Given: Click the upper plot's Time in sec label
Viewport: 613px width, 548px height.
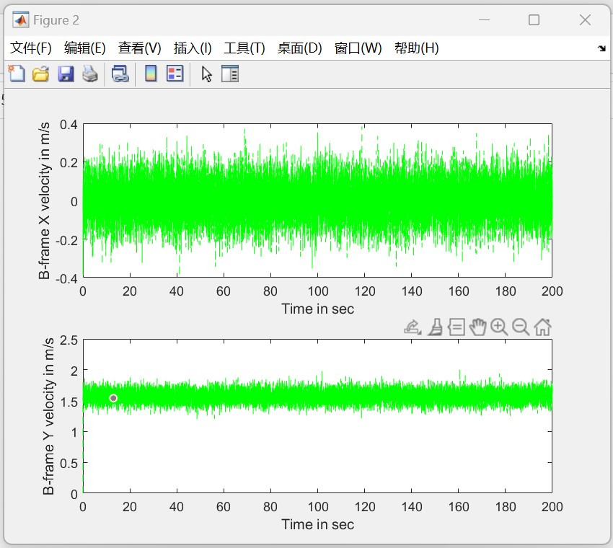Looking at the screenshot, I should (x=317, y=309).
